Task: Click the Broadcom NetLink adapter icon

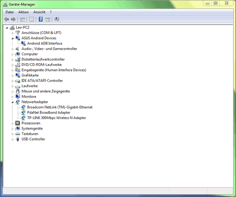Action: (x=23, y=107)
